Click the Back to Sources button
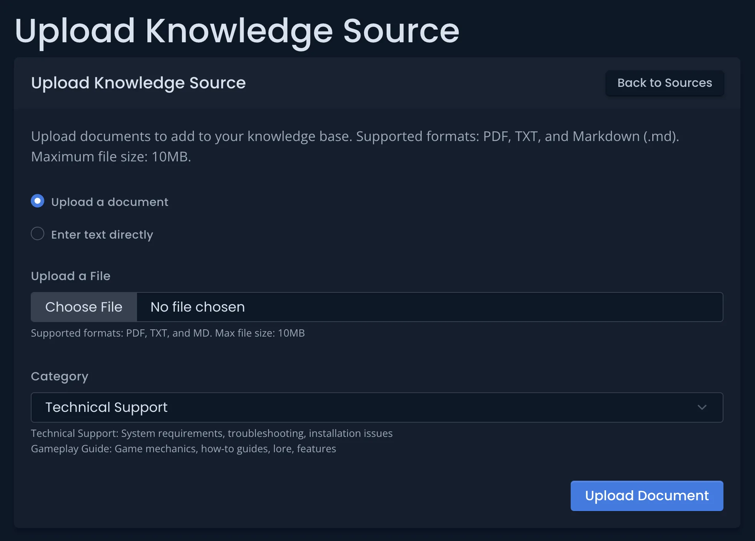 pos(664,83)
